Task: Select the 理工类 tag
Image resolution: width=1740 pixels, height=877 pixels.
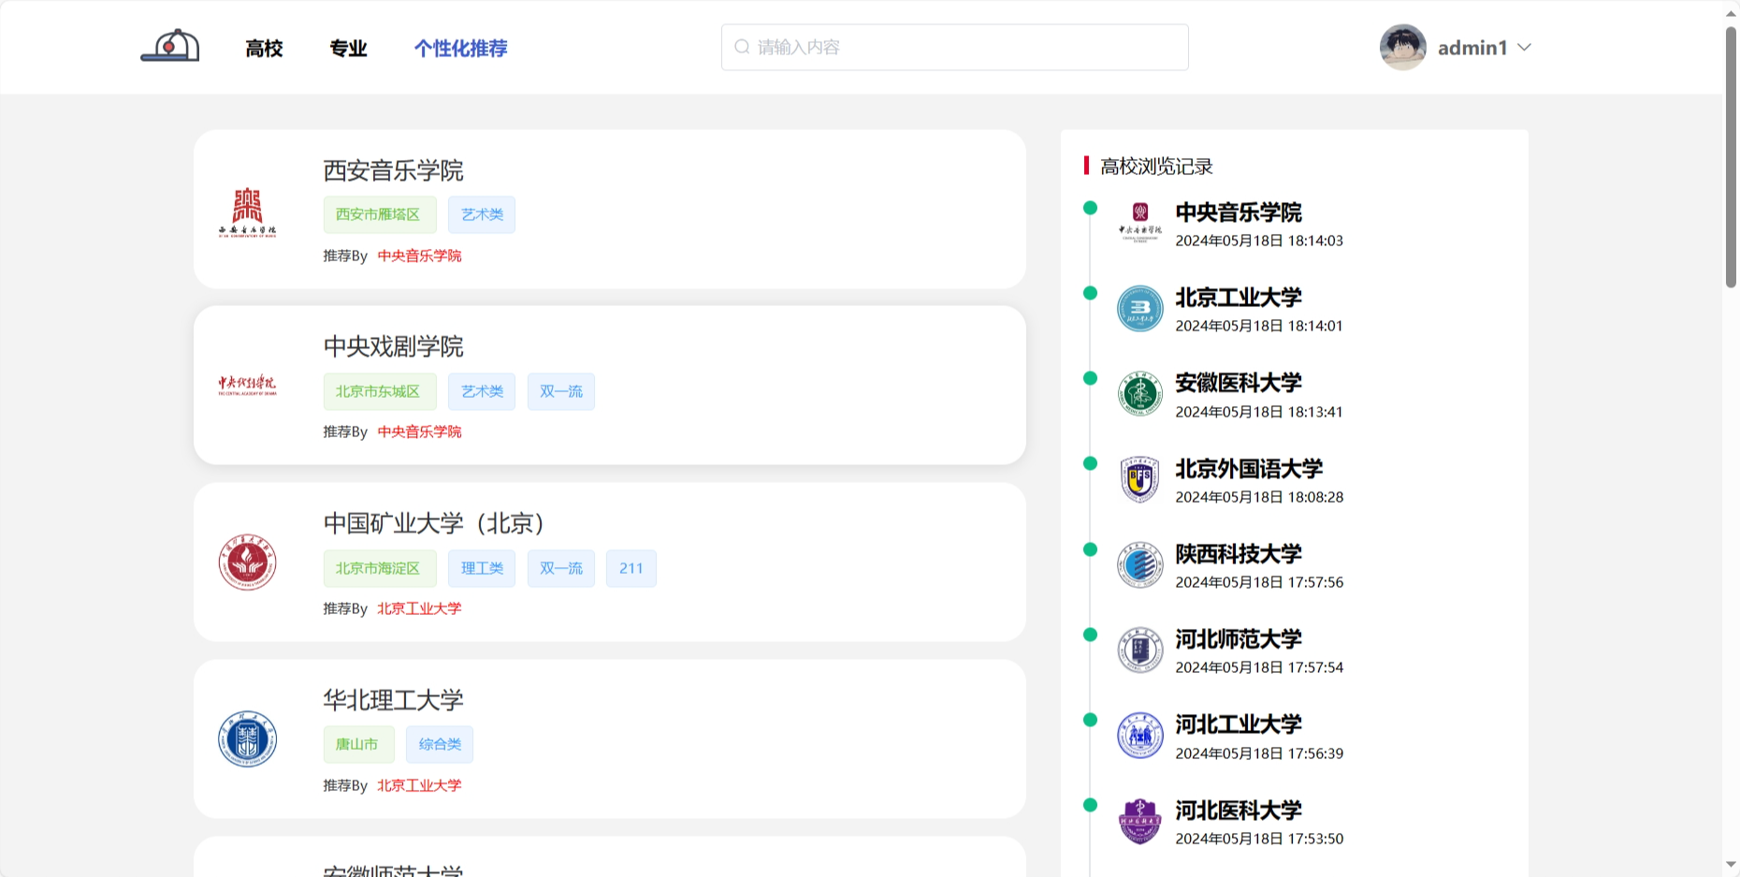Action: pyautogui.click(x=482, y=568)
